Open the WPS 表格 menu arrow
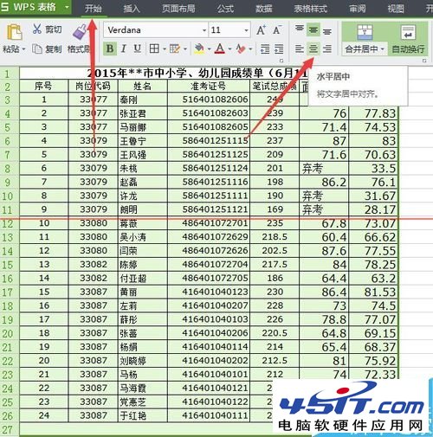This screenshot has height=437, width=433. pyautogui.click(x=67, y=7)
